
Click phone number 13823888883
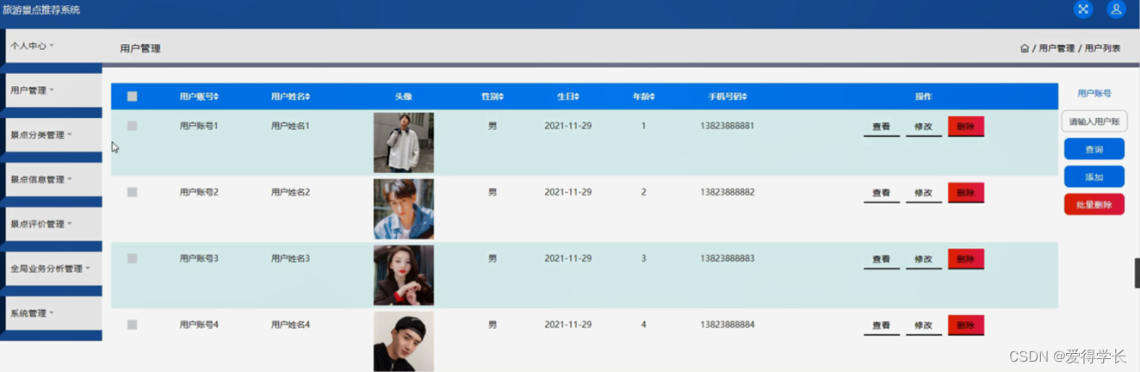727,258
